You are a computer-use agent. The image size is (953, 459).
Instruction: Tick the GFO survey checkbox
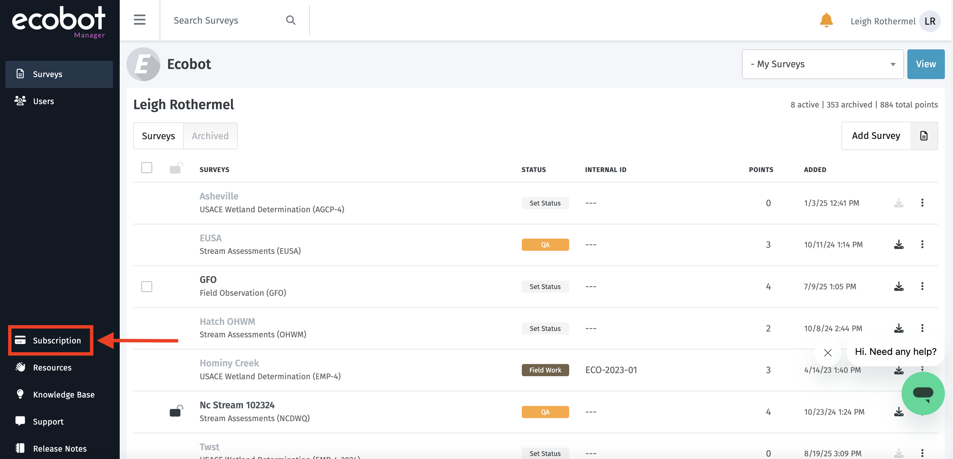point(146,286)
